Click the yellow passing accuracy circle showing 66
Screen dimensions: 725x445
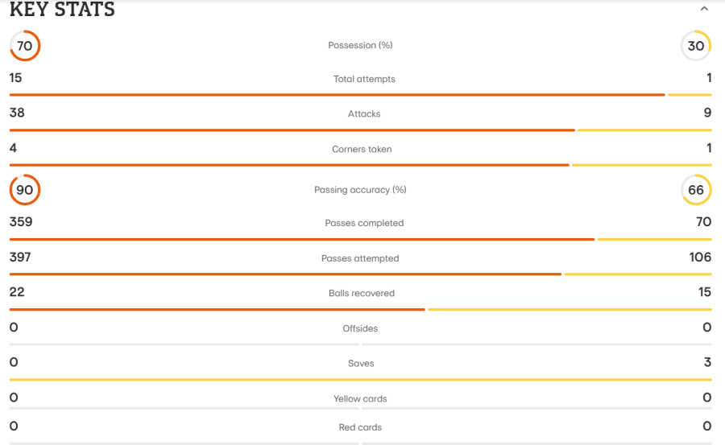point(696,189)
